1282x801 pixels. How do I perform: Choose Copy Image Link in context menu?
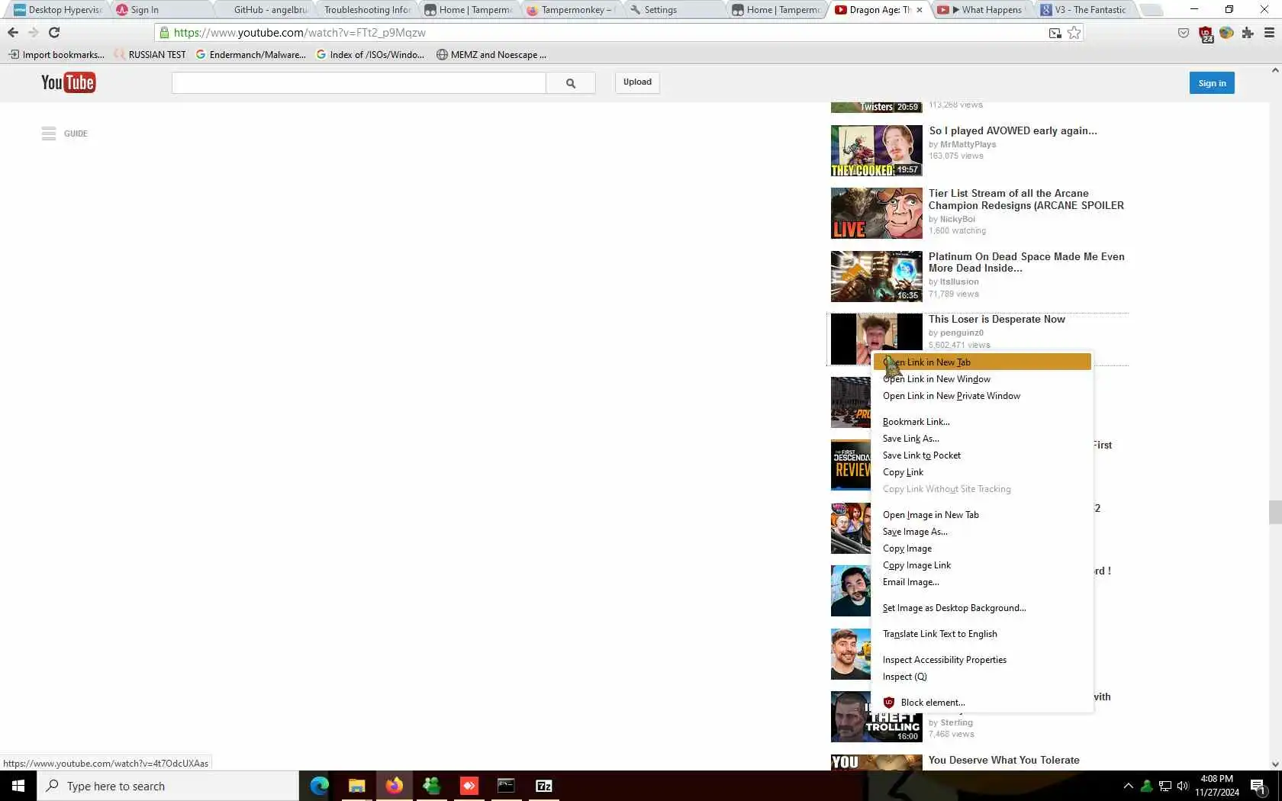[982, 565]
